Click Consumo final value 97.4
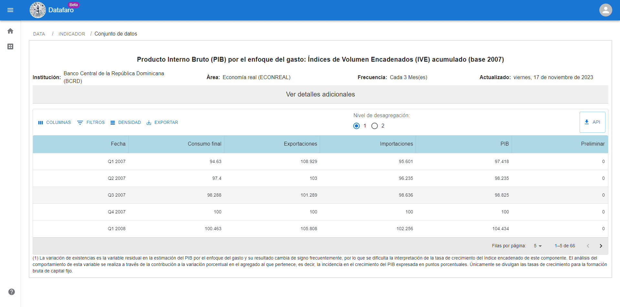Image resolution: width=620 pixels, height=307 pixels. coord(217,179)
